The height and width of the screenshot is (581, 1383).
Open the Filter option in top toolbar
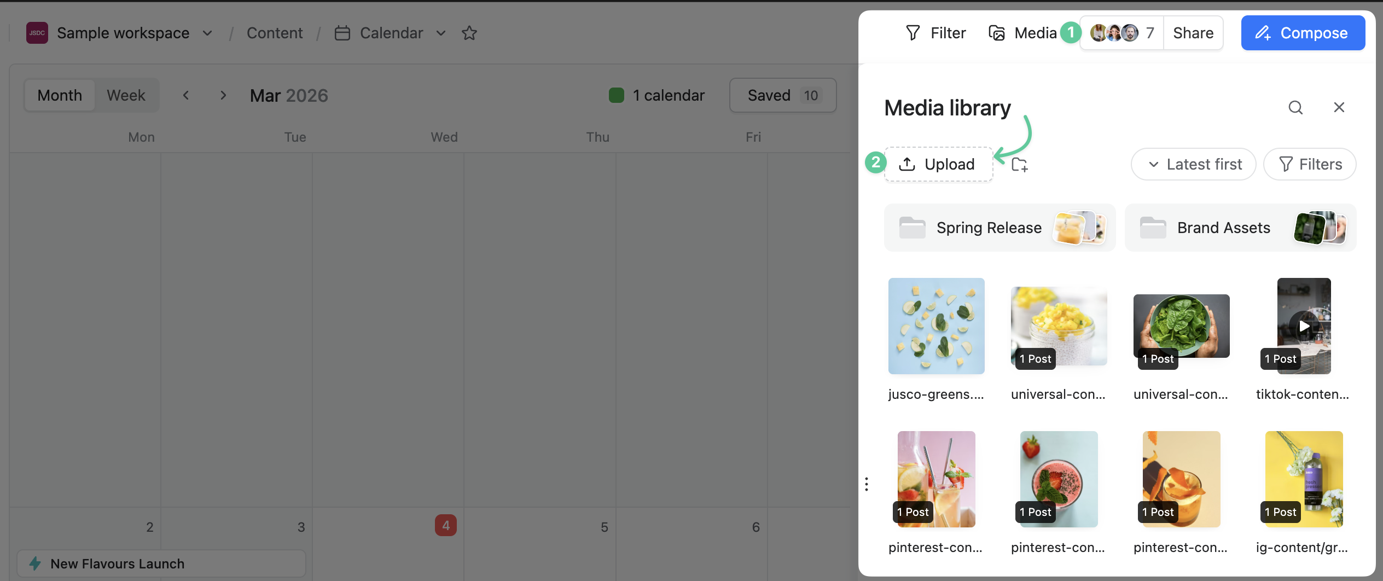pos(935,33)
